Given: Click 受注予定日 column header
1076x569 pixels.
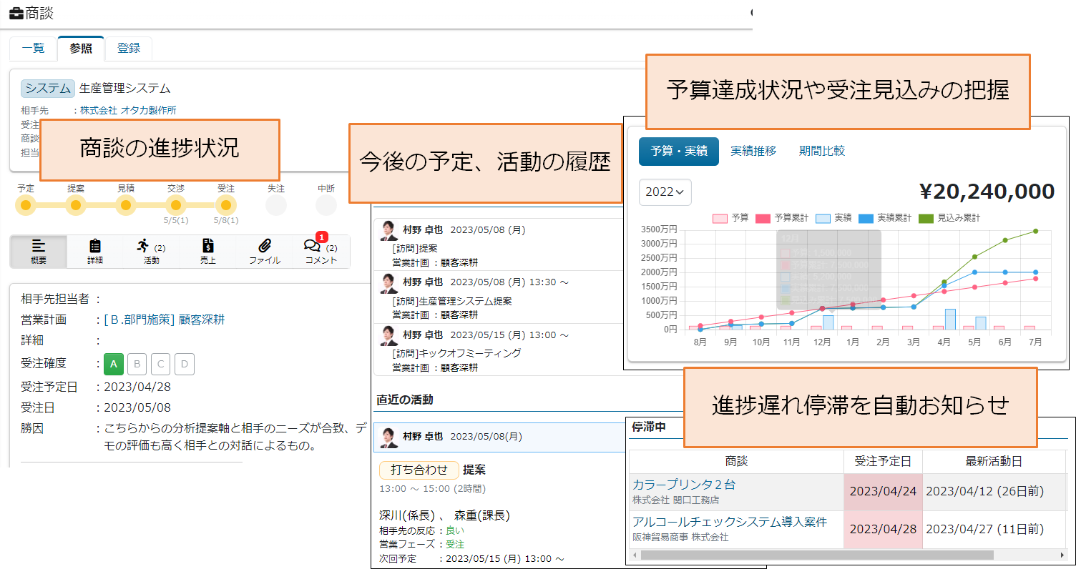Looking at the screenshot, I should pos(883,462).
